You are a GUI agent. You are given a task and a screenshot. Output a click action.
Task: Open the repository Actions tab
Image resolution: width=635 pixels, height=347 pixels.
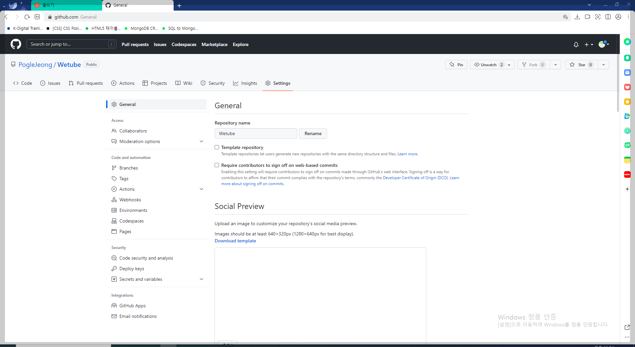123,83
